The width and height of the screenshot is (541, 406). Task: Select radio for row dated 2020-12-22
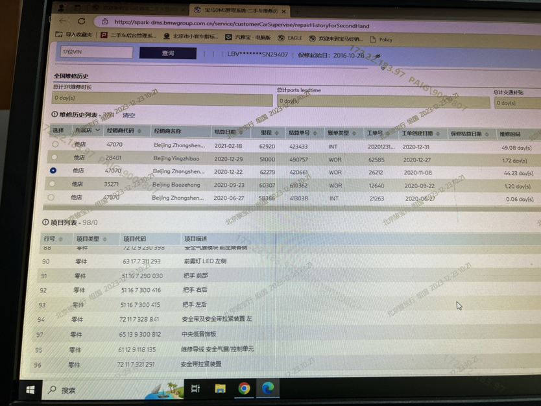pyautogui.click(x=53, y=171)
